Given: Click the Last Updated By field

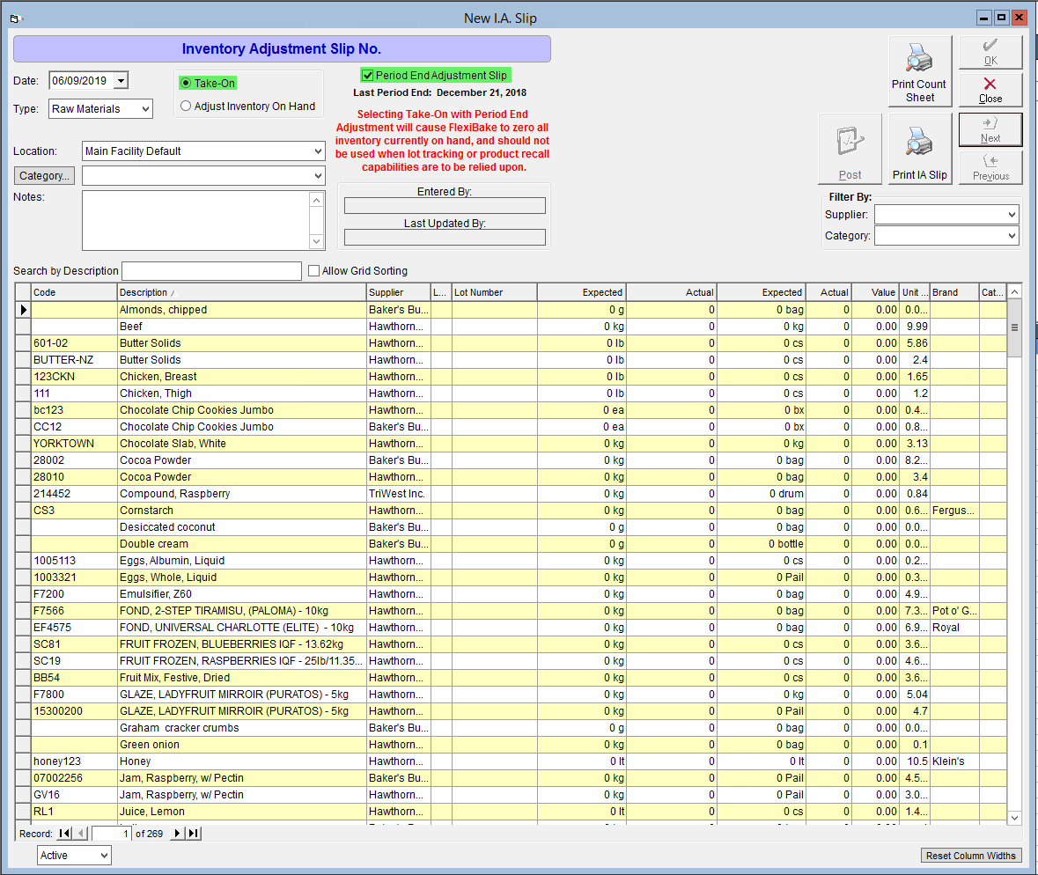Looking at the screenshot, I should [x=445, y=237].
